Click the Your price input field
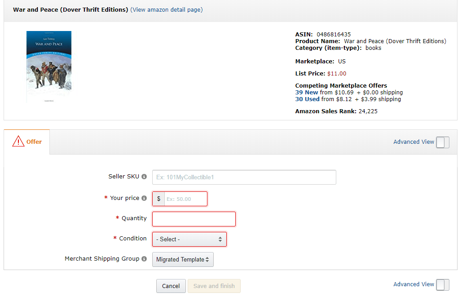The height and width of the screenshot is (297, 462). click(x=186, y=199)
